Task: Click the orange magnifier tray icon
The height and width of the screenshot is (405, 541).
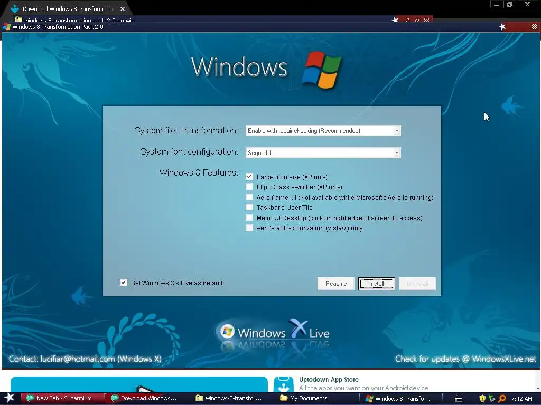Action: (502, 399)
